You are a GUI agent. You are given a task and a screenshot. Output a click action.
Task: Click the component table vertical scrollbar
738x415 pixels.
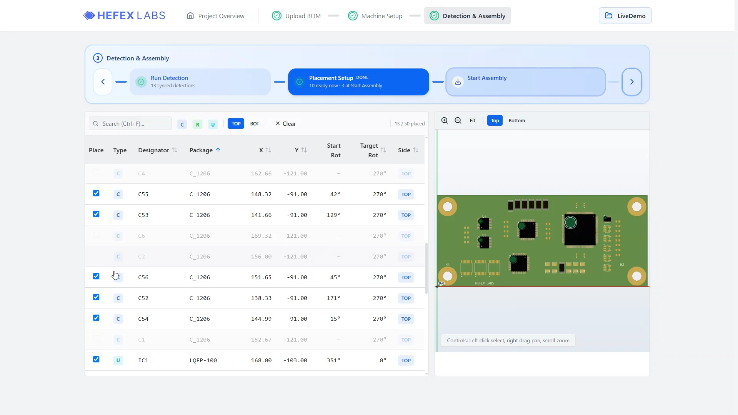[426, 268]
